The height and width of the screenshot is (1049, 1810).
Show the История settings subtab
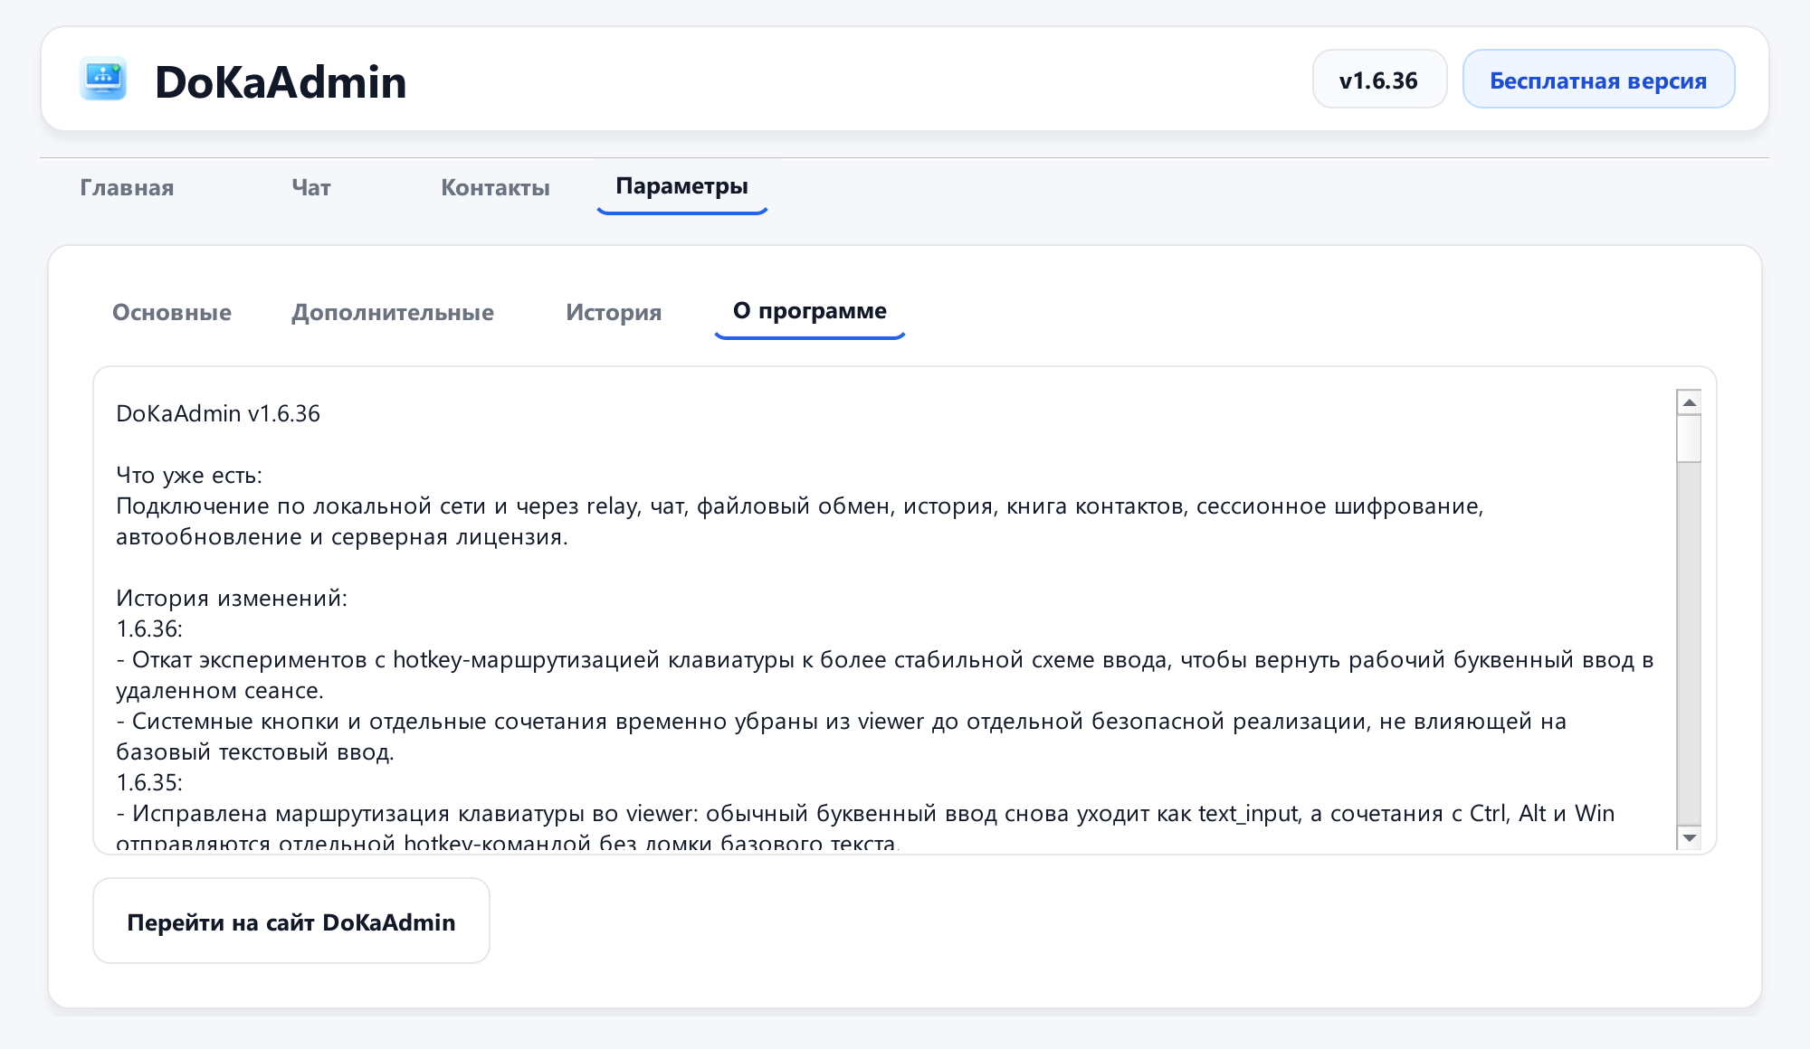pos(614,312)
